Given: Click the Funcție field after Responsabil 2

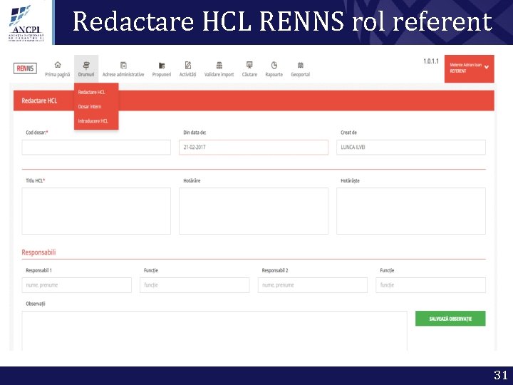Looking at the screenshot, I should [430, 285].
